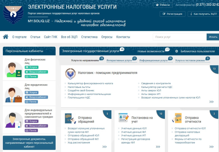
Task: Expand more items in Отправка обращений card
Action: [x=104, y=147]
